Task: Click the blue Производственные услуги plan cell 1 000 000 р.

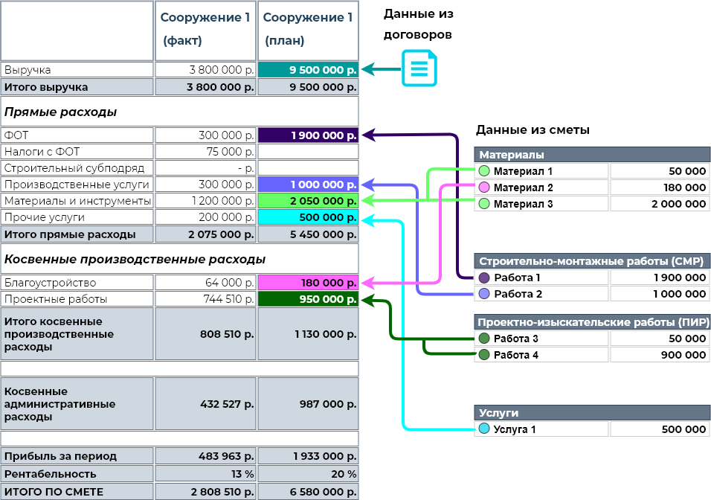Action: click(x=309, y=185)
